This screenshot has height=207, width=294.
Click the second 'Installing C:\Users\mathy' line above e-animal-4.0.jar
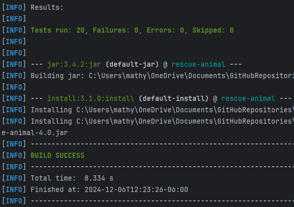coord(162,121)
